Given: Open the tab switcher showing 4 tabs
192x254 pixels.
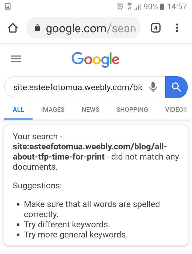Looking at the screenshot, I should pos(156,28).
